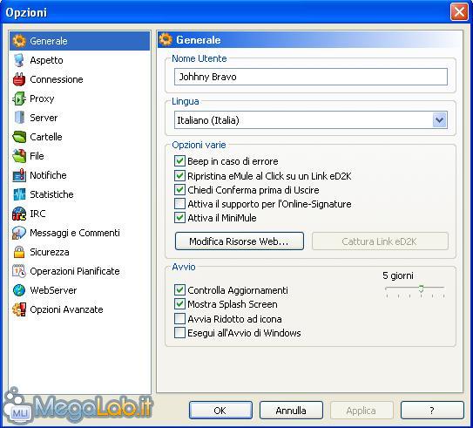
Task: Select the Proxy settings icon
Action: click(x=19, y=99)
